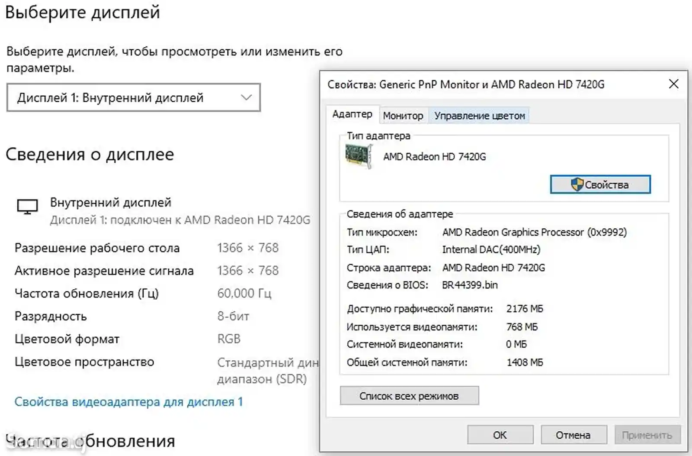This screenshot has width=692, height=456.
Task: Click 'Цветовое пространство' row label
Action: coord(84,362)
